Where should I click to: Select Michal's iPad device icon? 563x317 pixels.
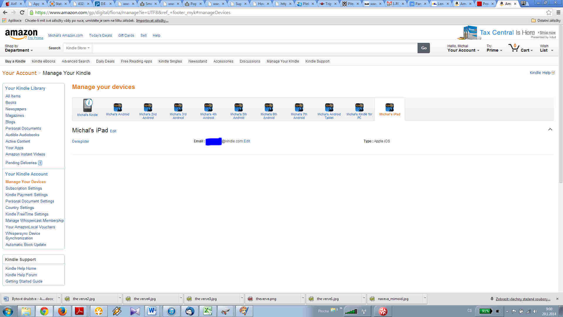pos(389,107)
